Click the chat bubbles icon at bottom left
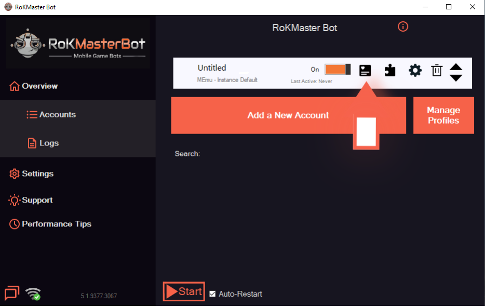Image resolution: width=485 pixels, height=307 pixels. coord(12,293)
